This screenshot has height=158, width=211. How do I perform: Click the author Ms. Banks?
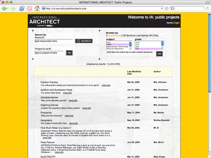click(159, 113)
